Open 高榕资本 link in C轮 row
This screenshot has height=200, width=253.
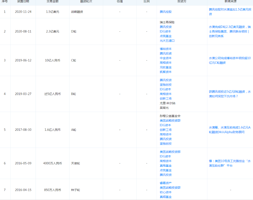pyautogui.click(x=166, y=63)
